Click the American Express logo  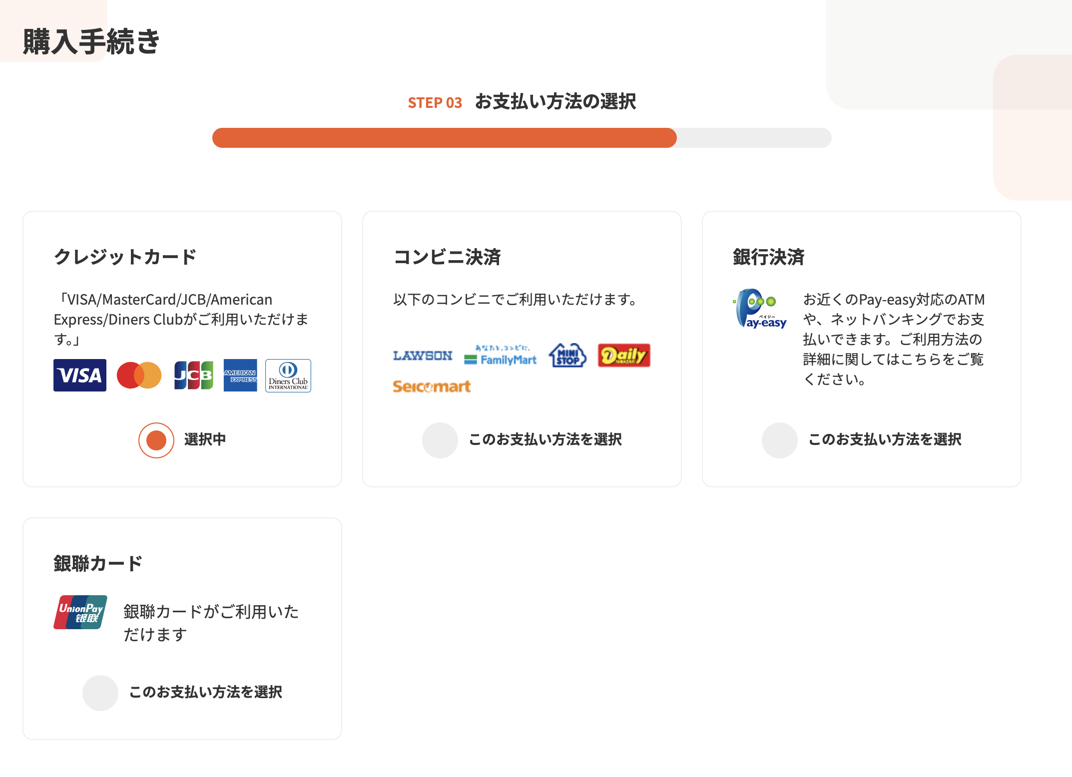point(240,375)
